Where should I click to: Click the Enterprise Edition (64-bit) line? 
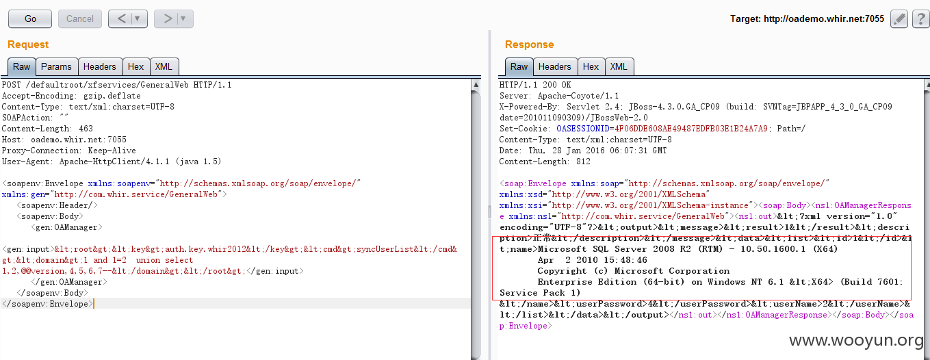[x=721, y=282]
